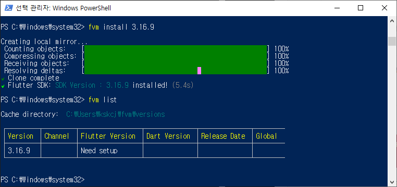The width and height of the screenshot is (397, 187).
Task: Click the 'fvm install 3.16.9' command text
Action: (121, 27)
